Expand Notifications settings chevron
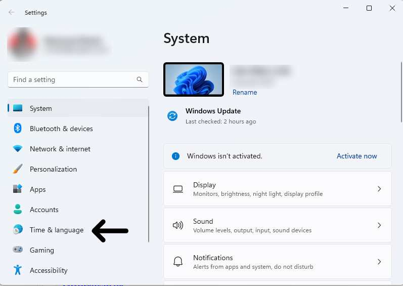This screenshot has width=403, height=286. (x=379, y=262)
